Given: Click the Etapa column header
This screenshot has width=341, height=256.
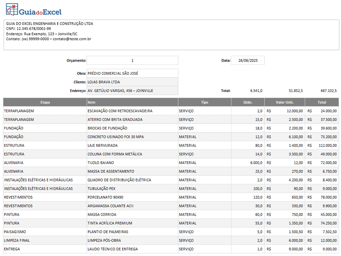Looking at the screenshot, I should point(45,102).
